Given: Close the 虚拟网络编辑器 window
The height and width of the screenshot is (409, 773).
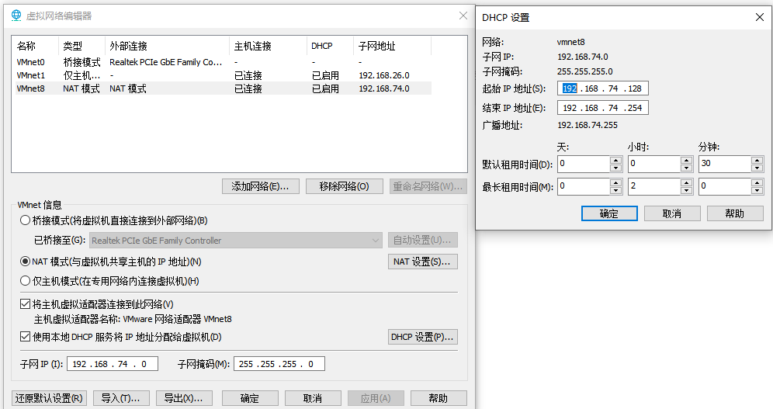Looking at the screenshot, I should click(x=463, y=16).
